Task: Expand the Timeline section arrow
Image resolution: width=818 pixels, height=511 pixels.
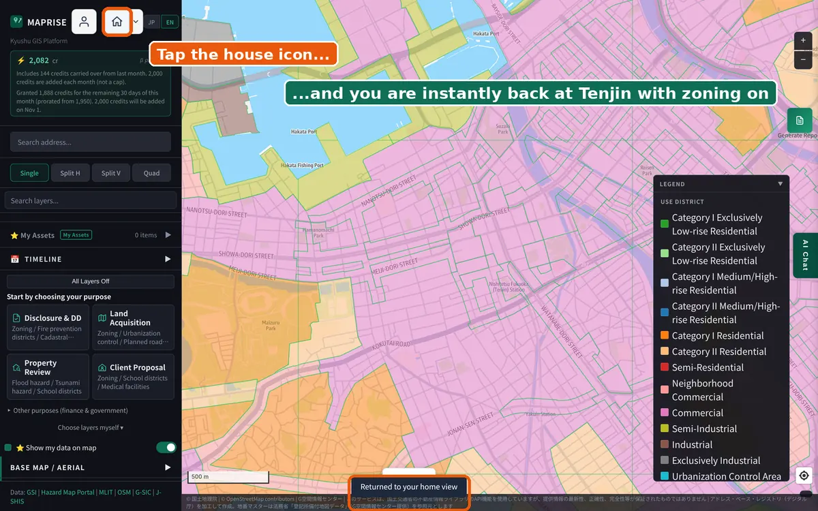Action: pos(168,259)
